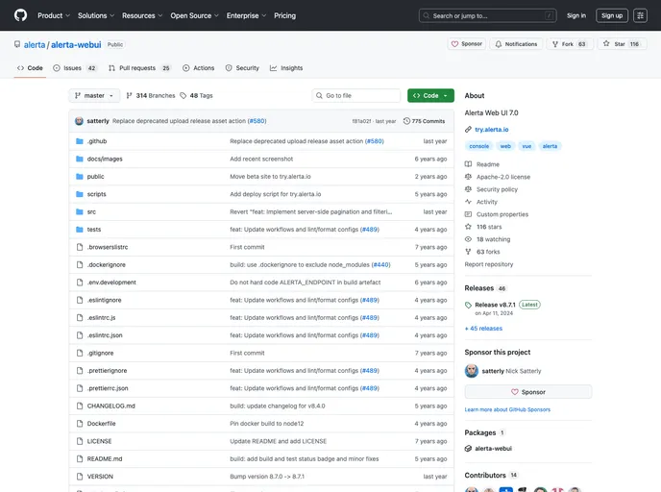View the 116 stars link
This screenshot has width=661, height=492.
coord(483,227)
